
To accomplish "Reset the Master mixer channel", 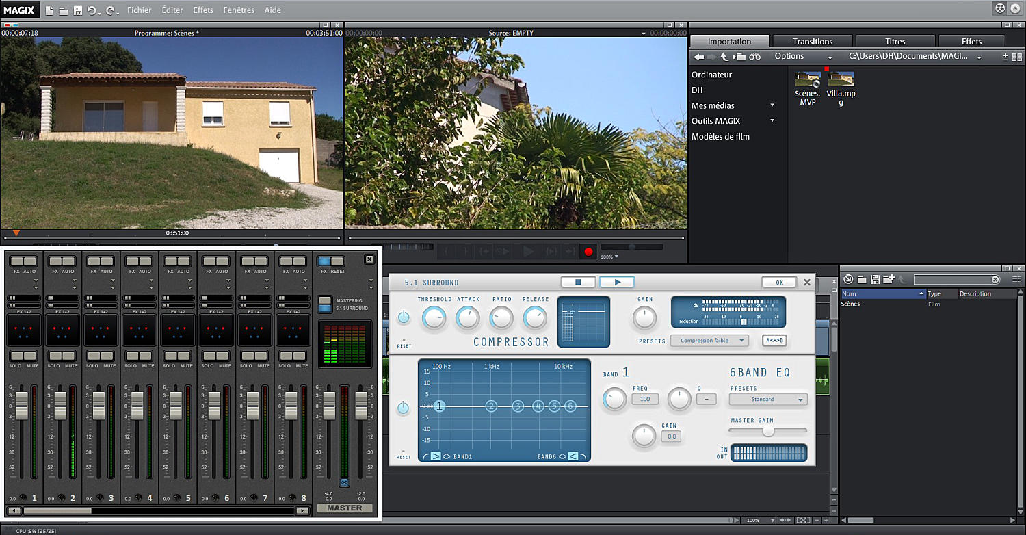I will click(x=338, y=261).
